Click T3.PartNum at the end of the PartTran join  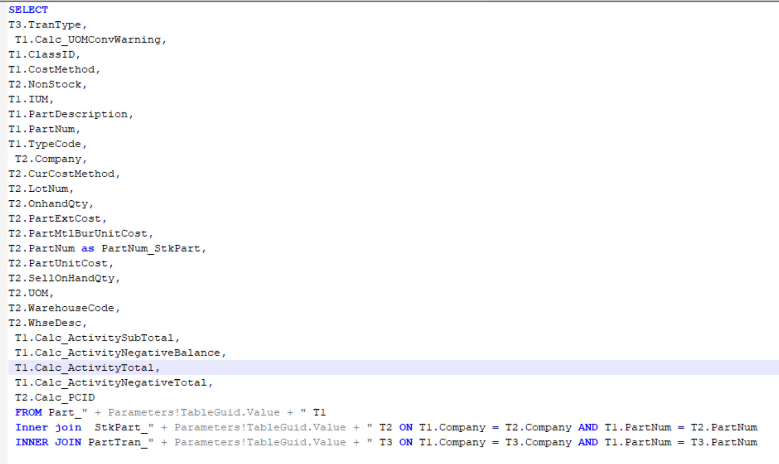724,442
